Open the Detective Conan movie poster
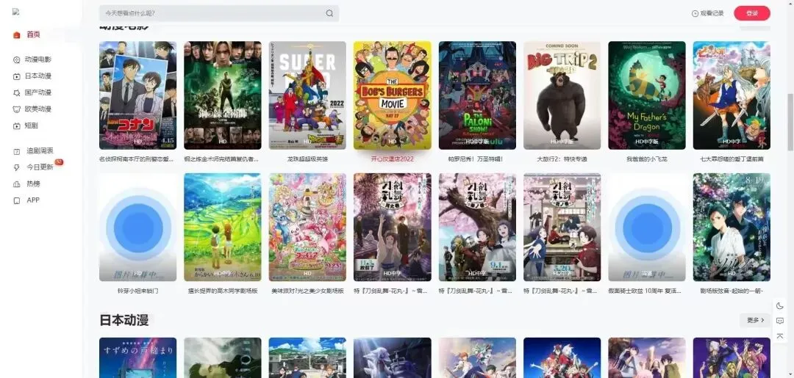 137,95
